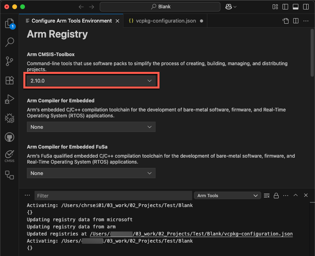Split the editor to the right
The height and width of the screenshot is (256, 315).
(296, 21)
